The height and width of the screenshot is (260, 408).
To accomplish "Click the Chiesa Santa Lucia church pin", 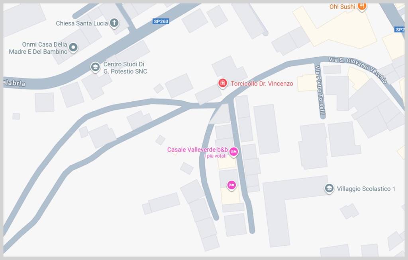I will click(x=114, y=23).
